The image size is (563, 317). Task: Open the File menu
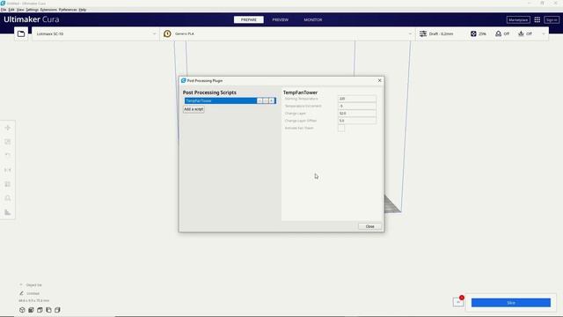(x=4, y=10)
